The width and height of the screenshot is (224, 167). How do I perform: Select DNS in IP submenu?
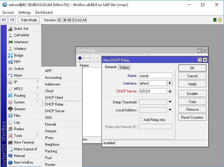[62, 118]
